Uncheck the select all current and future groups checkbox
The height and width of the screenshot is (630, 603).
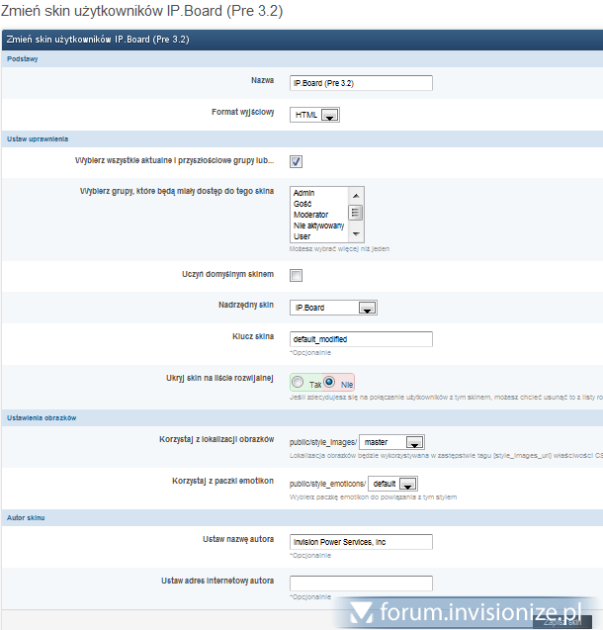pos(296,161)
